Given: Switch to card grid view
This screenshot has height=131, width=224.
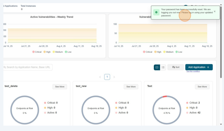Looking at the screenshot, I should coord(157,67).
